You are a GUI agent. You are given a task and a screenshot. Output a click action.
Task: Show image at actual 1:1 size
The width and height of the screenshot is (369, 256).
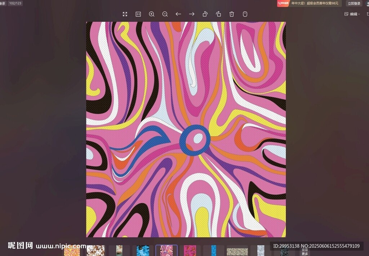pos(138,14)
